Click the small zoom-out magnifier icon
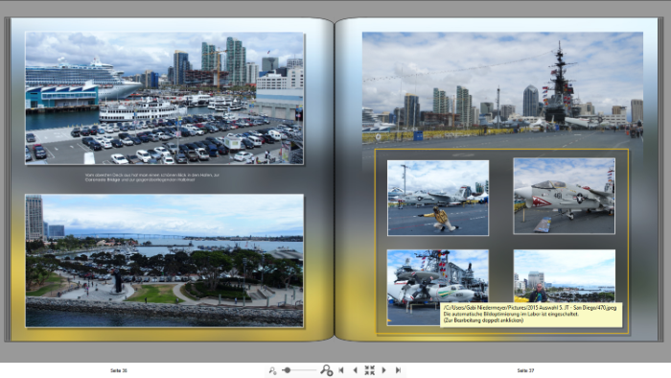Viewport: 671px width, 378px height. point(272,370)
